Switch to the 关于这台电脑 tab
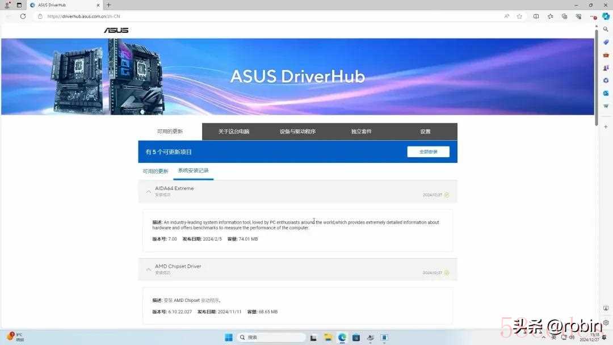This screenshot has height=345, width=613. (234, 132)
